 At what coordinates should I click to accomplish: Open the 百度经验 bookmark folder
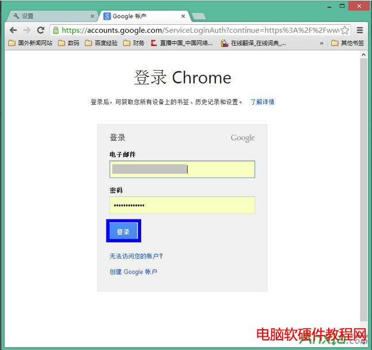point(101,43)
